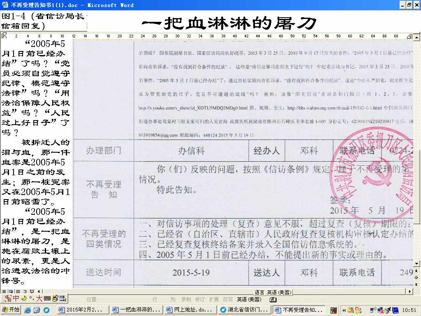Click the Select Browse Object circle button

(x=416, y=276)
